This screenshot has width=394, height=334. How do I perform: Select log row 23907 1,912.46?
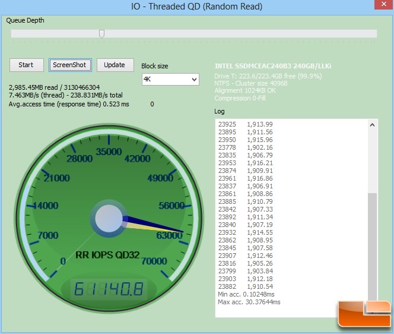[x=245, y=256]
